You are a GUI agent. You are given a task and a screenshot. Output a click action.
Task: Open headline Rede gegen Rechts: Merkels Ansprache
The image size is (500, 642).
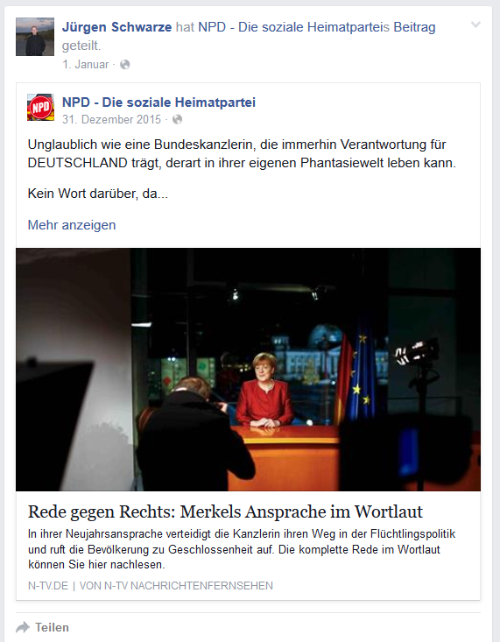(x=225, y=511)
